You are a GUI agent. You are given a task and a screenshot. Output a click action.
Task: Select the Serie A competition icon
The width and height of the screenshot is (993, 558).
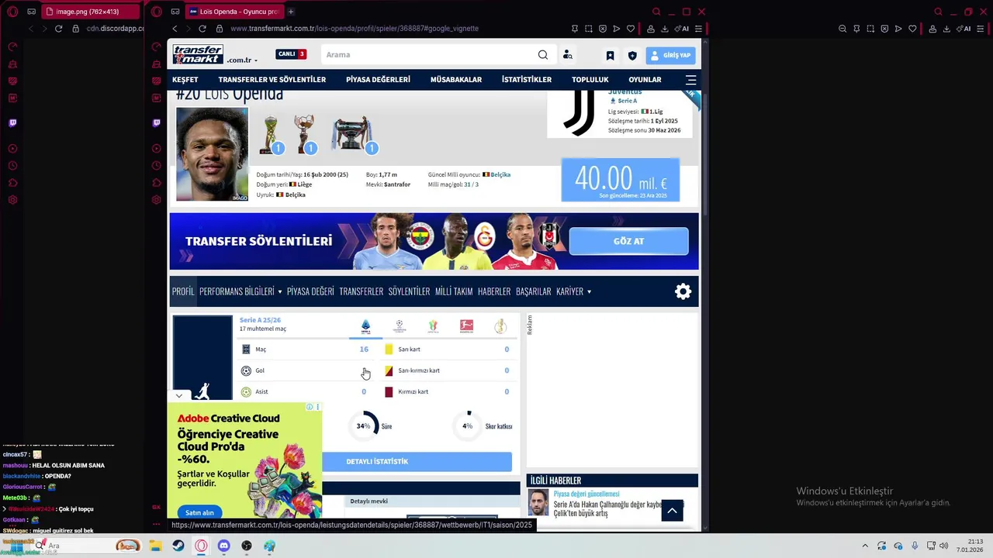pos(365,326)
